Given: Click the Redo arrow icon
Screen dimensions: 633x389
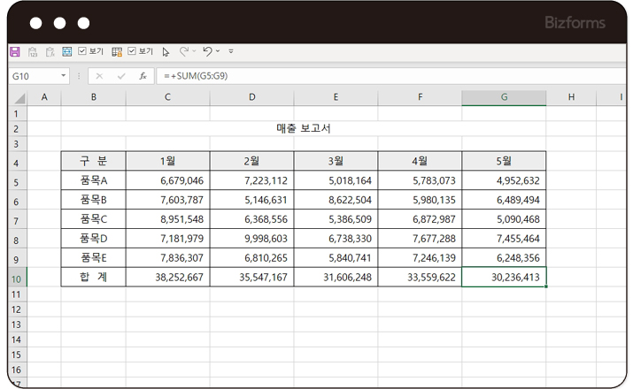Looking at the screenshot, I should [x=184, y=52].
